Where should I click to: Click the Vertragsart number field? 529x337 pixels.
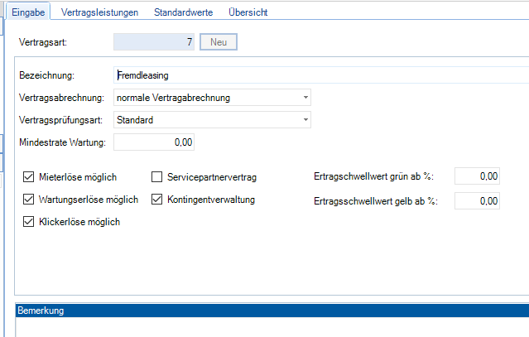154,41
